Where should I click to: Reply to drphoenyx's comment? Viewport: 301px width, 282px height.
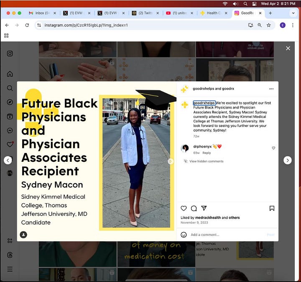point(207,153)
